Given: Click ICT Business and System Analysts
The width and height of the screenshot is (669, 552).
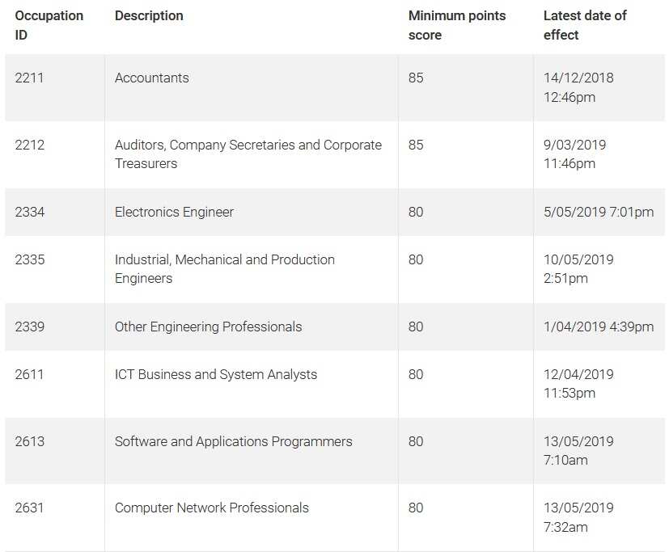Looking at the screenshot, I should pos(216,374).
